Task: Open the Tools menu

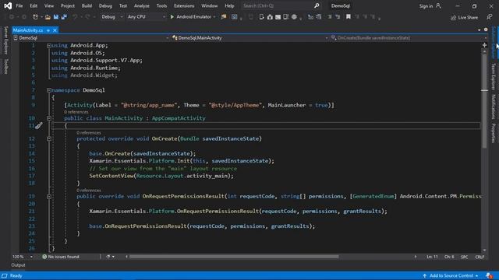Action: pos(161,5)
